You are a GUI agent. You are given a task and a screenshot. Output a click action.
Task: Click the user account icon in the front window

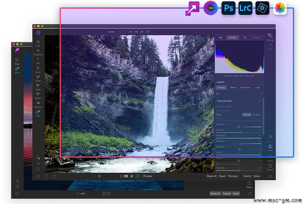click(x=38, y=163)
